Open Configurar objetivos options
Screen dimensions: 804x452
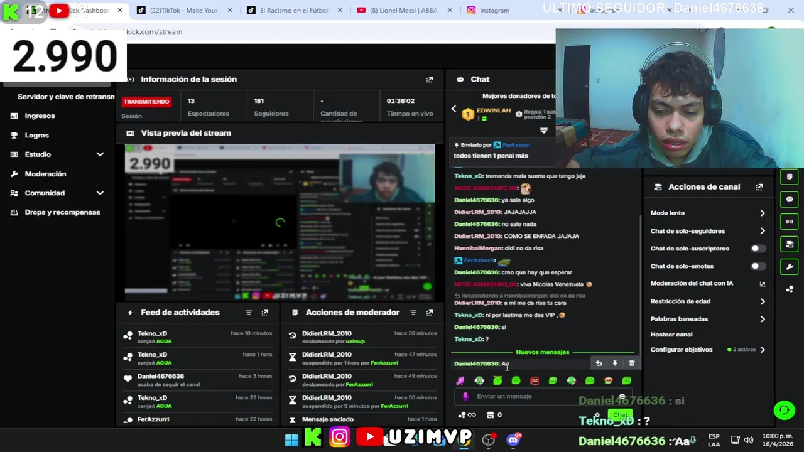(x=708, y=350)
